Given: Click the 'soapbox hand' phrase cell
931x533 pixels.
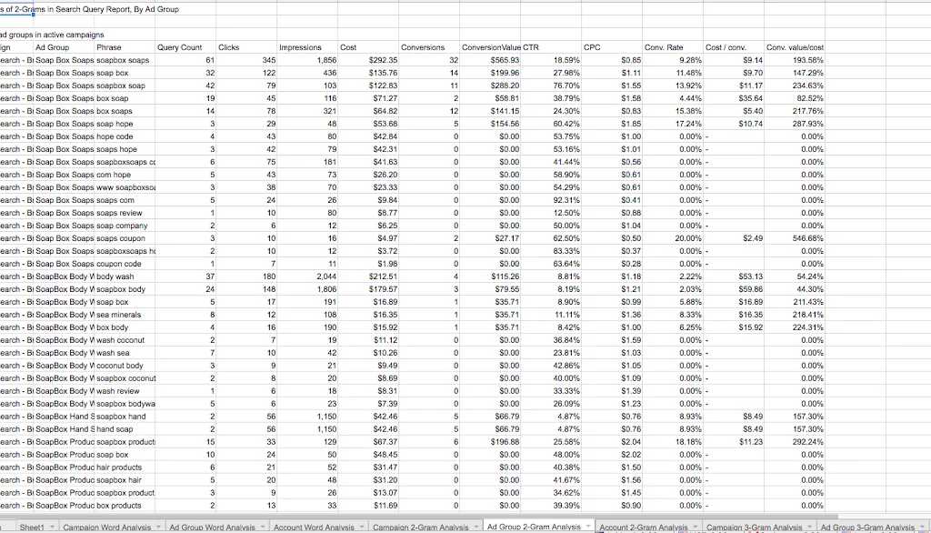Looking at the screenshot, I should click(125, 417).
